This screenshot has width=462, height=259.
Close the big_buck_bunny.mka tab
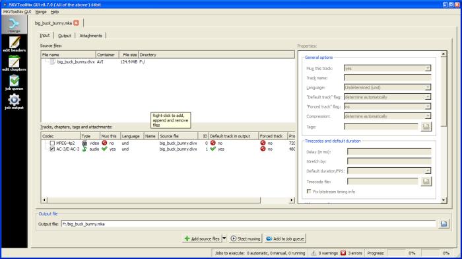coord(77,22)
